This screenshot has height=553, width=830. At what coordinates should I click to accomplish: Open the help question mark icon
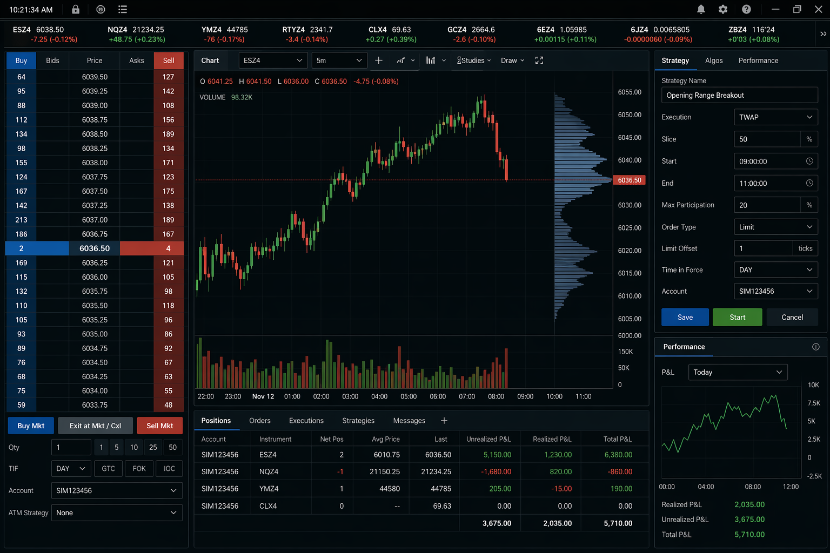746,9
